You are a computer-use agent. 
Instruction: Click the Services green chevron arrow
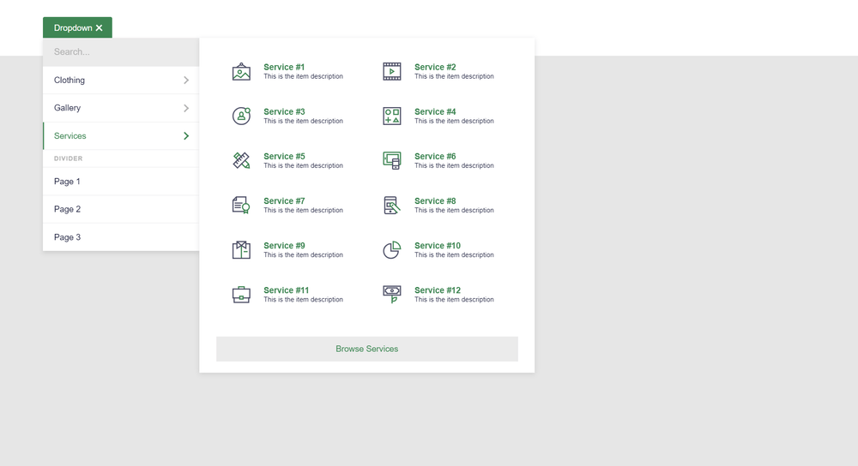click(186, 136)
